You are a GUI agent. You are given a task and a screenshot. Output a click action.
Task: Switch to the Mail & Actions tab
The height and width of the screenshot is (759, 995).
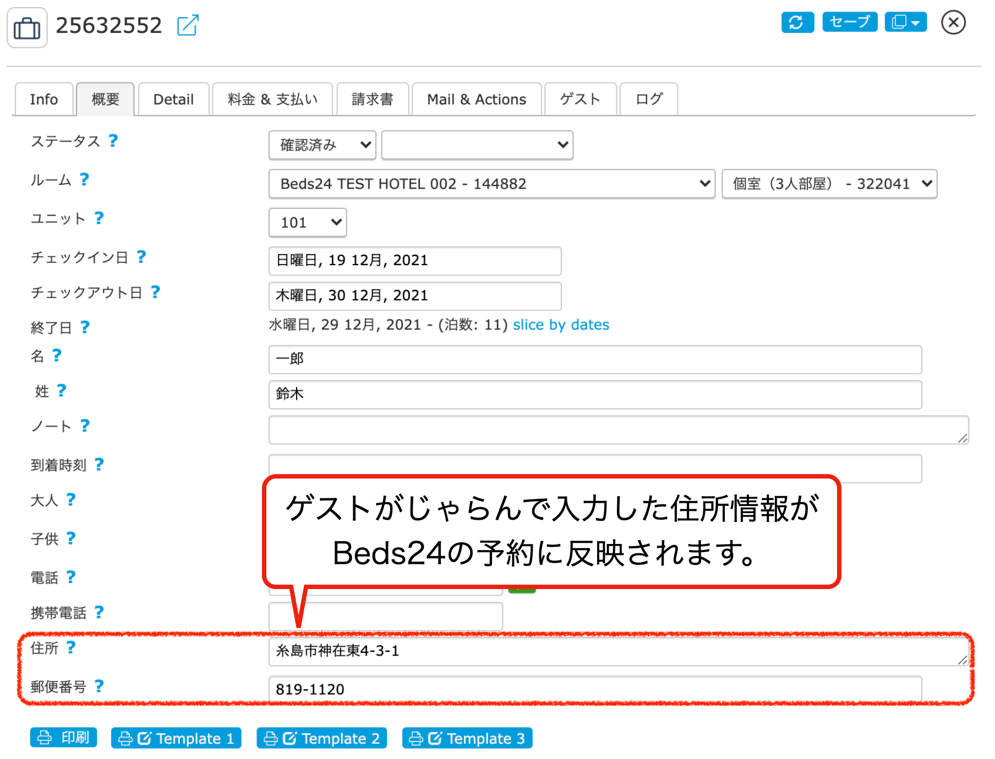(x=476, y=100)
